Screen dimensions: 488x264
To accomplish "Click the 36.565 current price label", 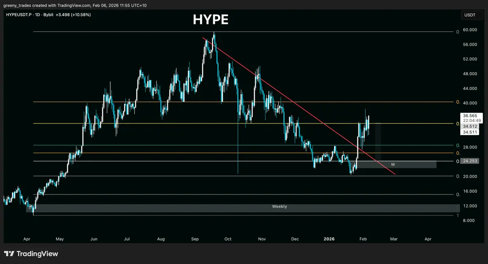I will point(470,116).
